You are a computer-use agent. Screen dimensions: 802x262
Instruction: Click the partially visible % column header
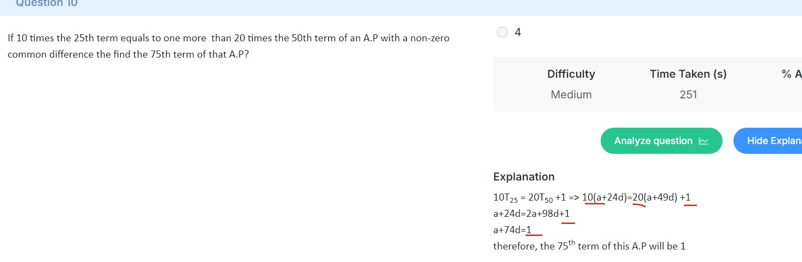pyautogui.click(x=792, y=74)
